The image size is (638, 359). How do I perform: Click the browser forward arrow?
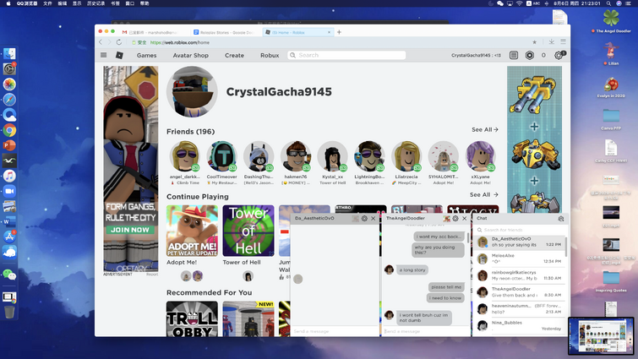pyautogui.click(x=110, y=42)
